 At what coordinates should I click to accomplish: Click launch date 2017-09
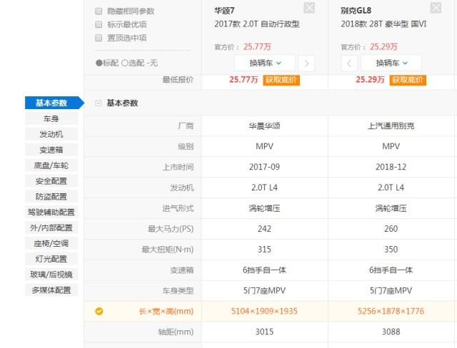pos(265,167)
